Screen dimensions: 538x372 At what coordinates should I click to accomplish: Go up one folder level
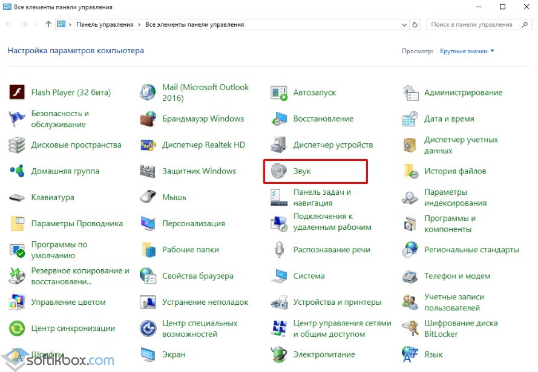[48, 24]
